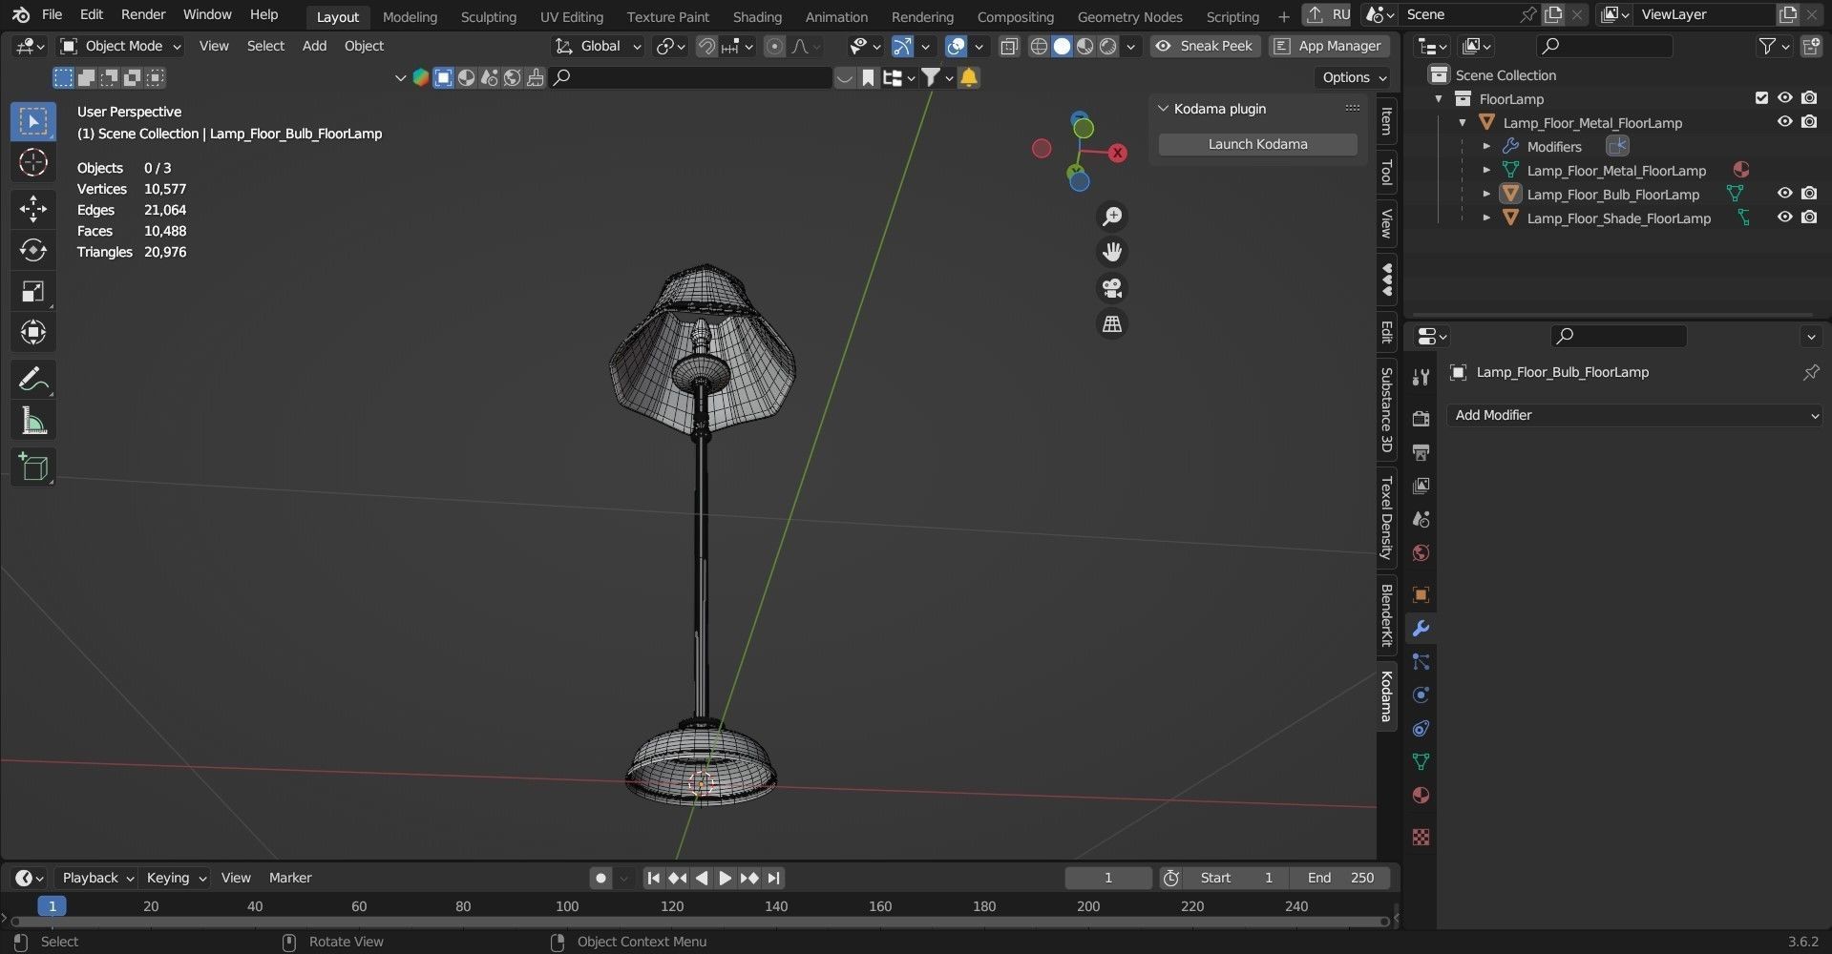Image resolution: width=1832 pixels, height=954 pixels.
Task: Click the App Manager button
Action: tap(1329, 46)
